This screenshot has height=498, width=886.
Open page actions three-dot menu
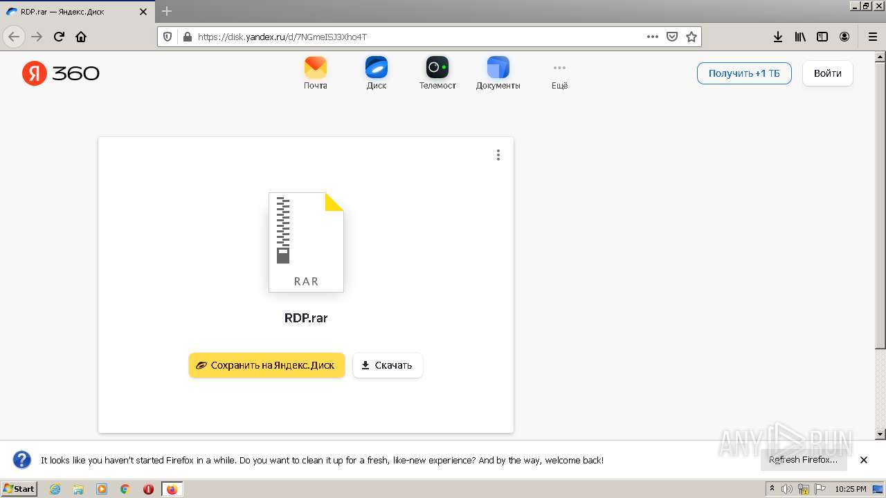point(652,37)
